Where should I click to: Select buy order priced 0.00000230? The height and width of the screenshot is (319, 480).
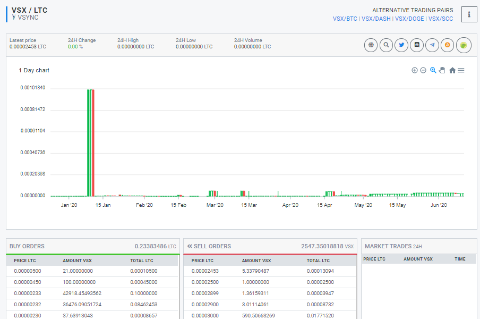[92, 315]
